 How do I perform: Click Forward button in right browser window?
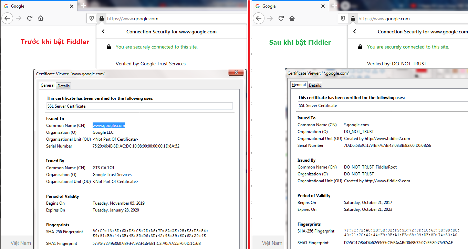(x=270, y=18)
